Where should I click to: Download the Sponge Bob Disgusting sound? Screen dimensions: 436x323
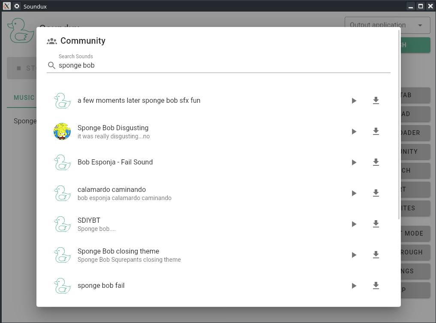pos(376,131)
